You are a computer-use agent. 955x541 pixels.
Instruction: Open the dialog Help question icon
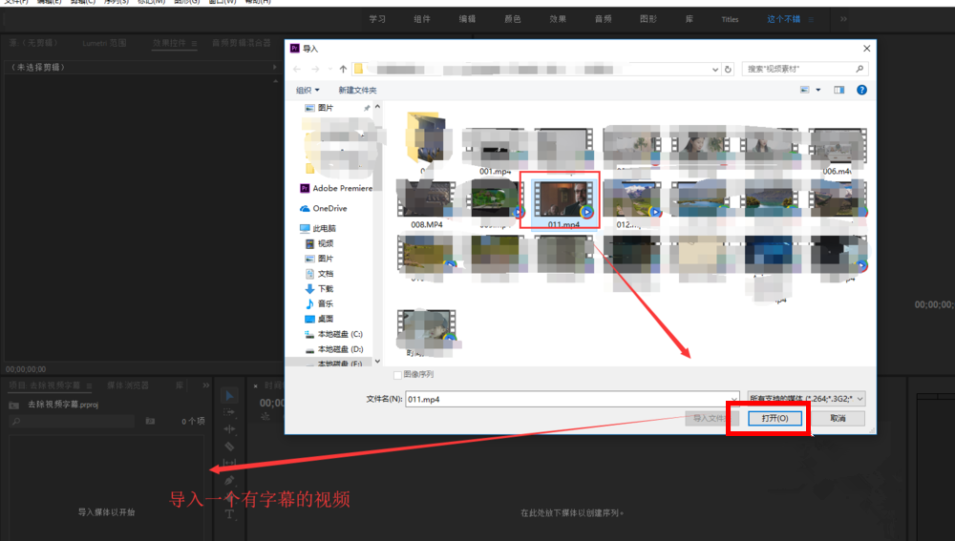861,90
